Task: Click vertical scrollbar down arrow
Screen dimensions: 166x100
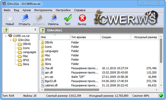Action: point(161,85)
